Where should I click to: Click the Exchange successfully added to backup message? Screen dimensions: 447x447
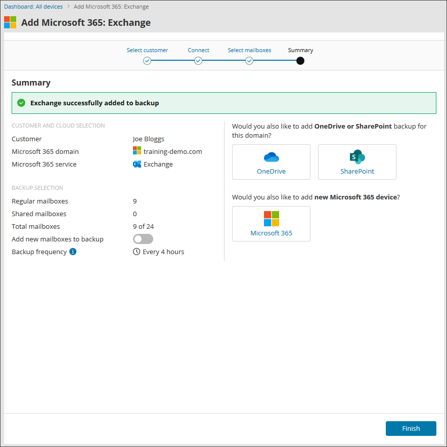click(x=95, y=103)
